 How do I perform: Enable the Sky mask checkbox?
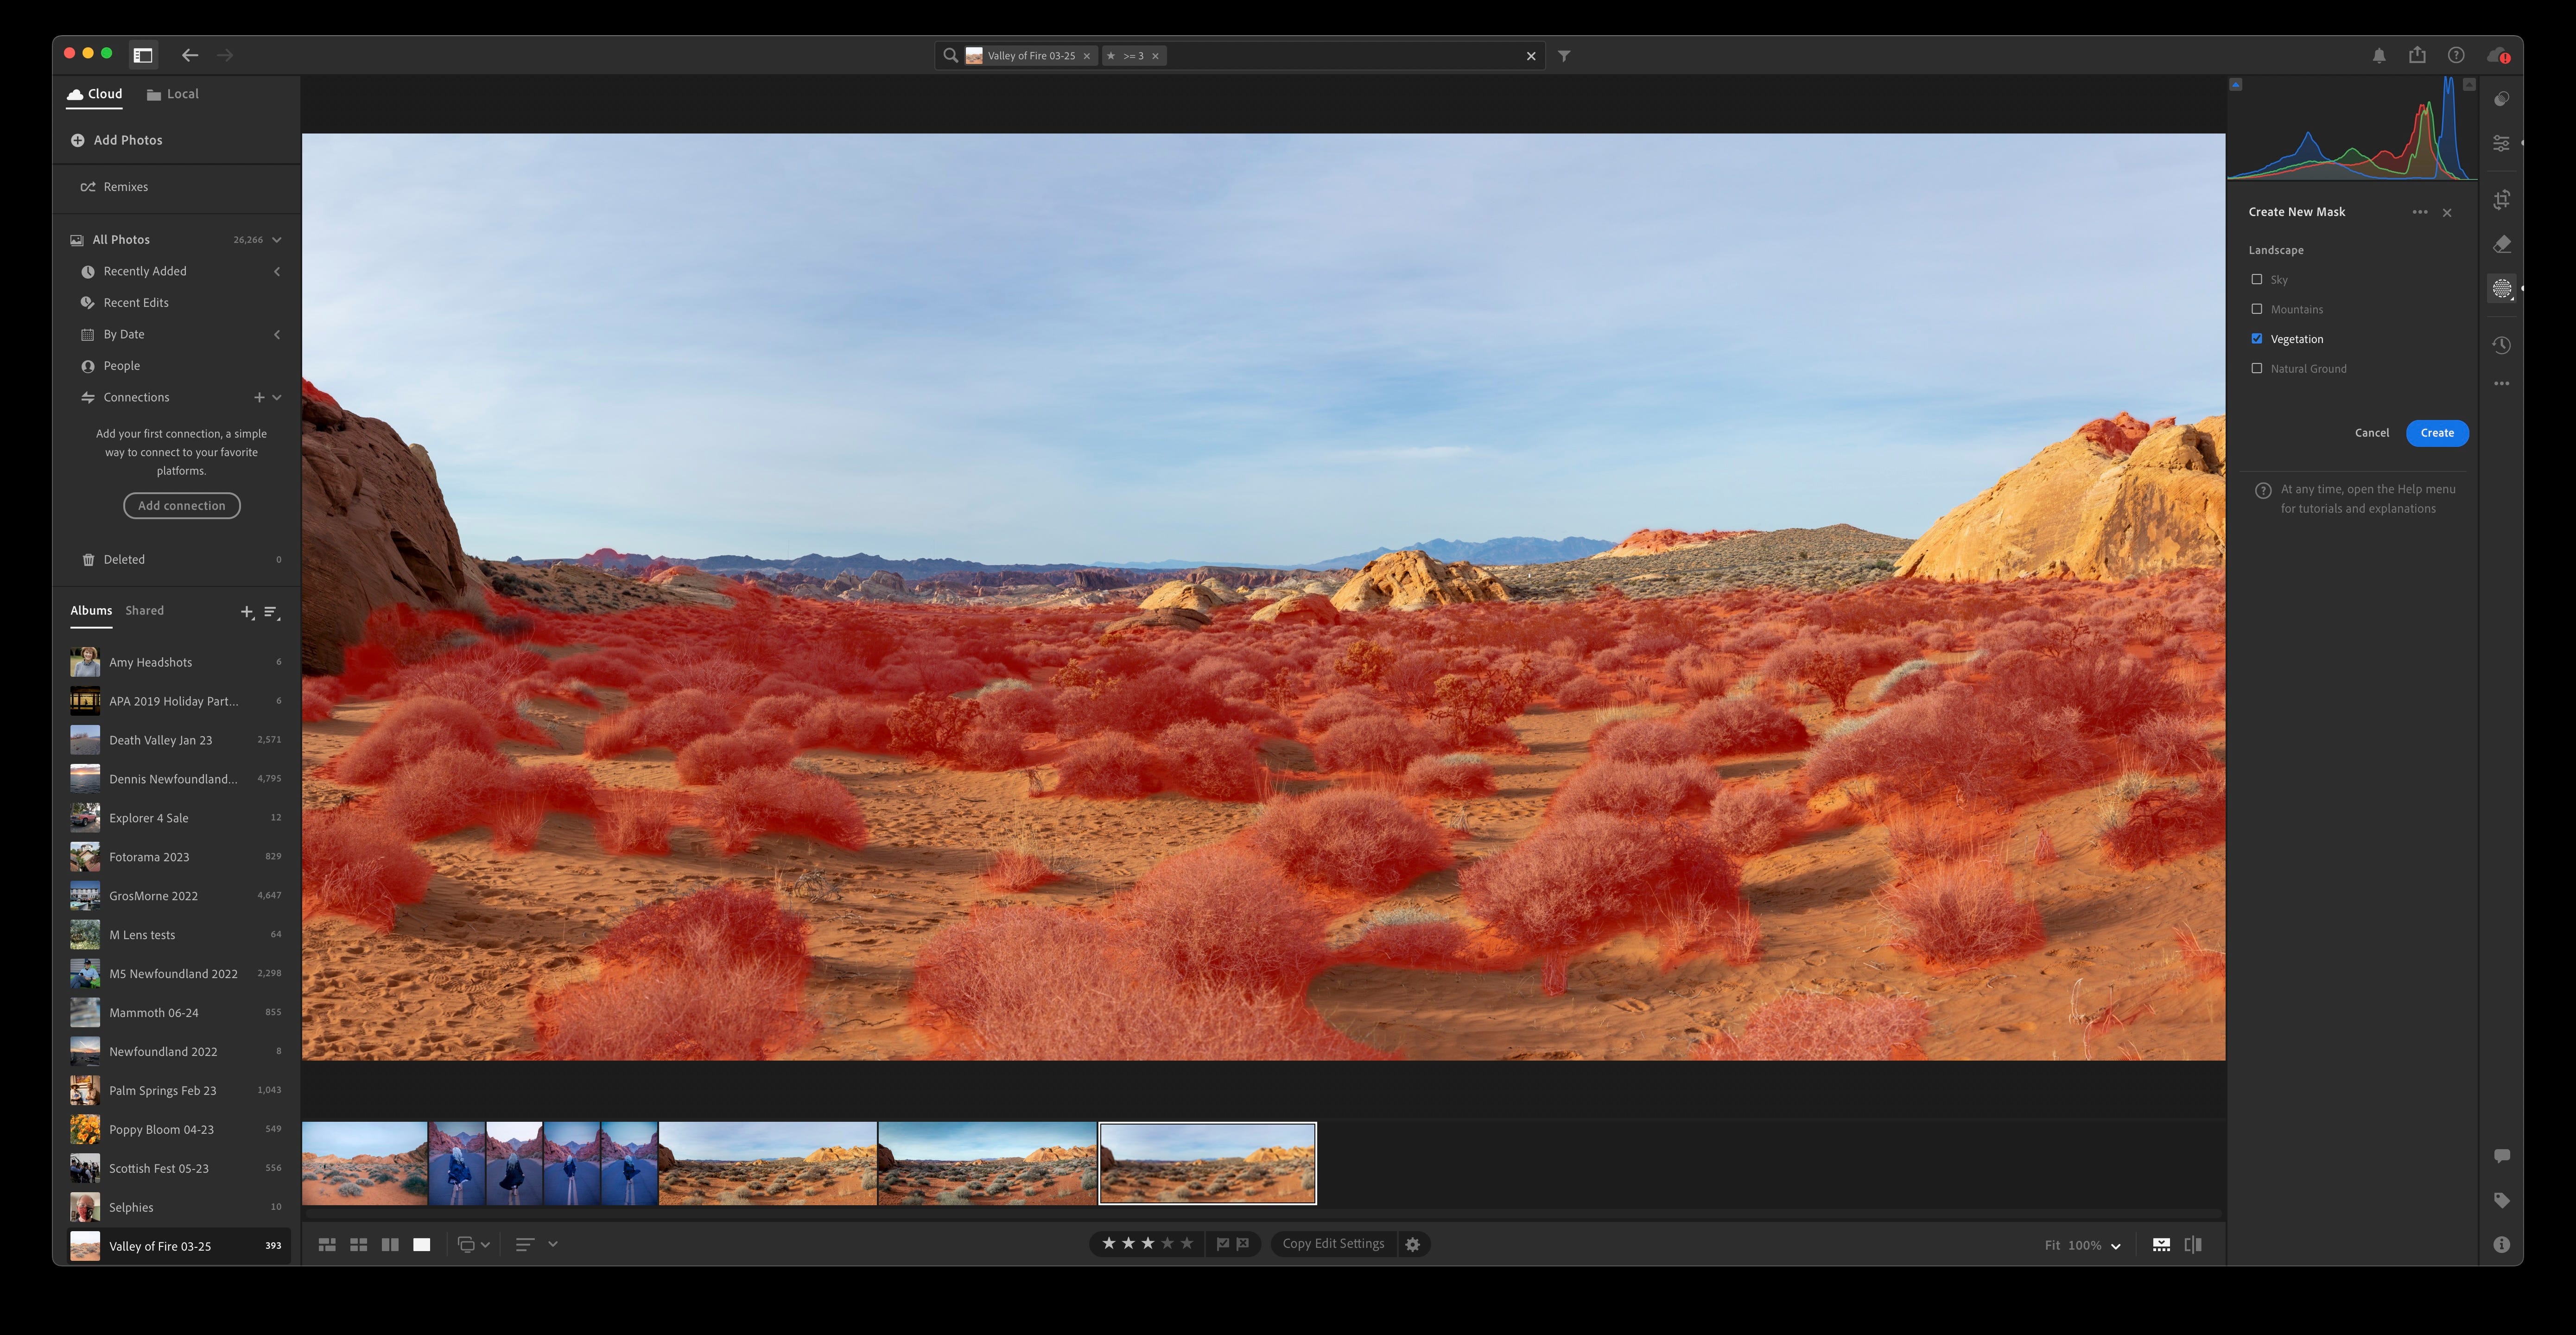(x=2256, y=280)
